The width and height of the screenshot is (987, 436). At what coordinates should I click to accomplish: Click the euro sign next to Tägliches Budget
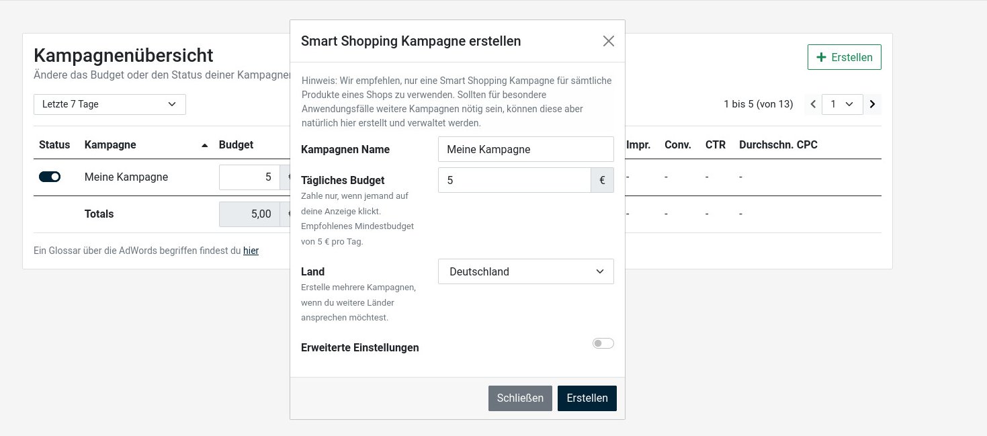[x=602, y=180]
